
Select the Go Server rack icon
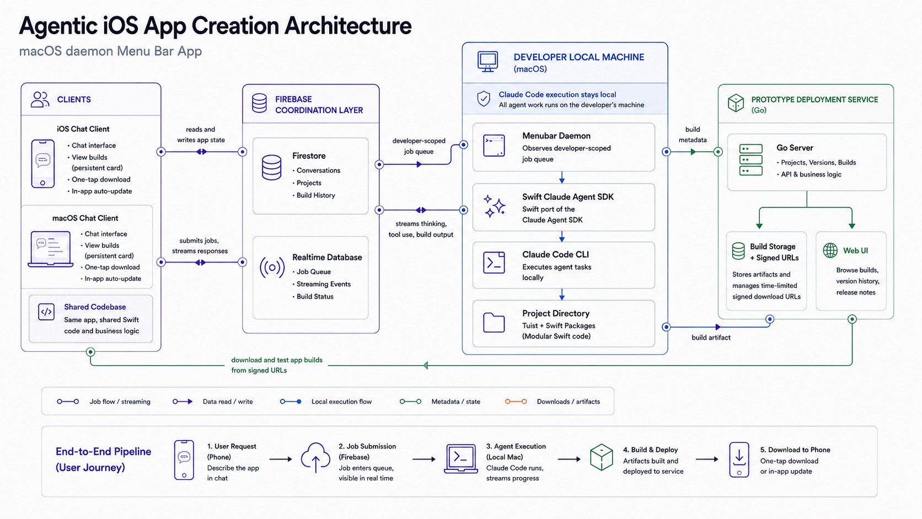click(x=751, y=160)
